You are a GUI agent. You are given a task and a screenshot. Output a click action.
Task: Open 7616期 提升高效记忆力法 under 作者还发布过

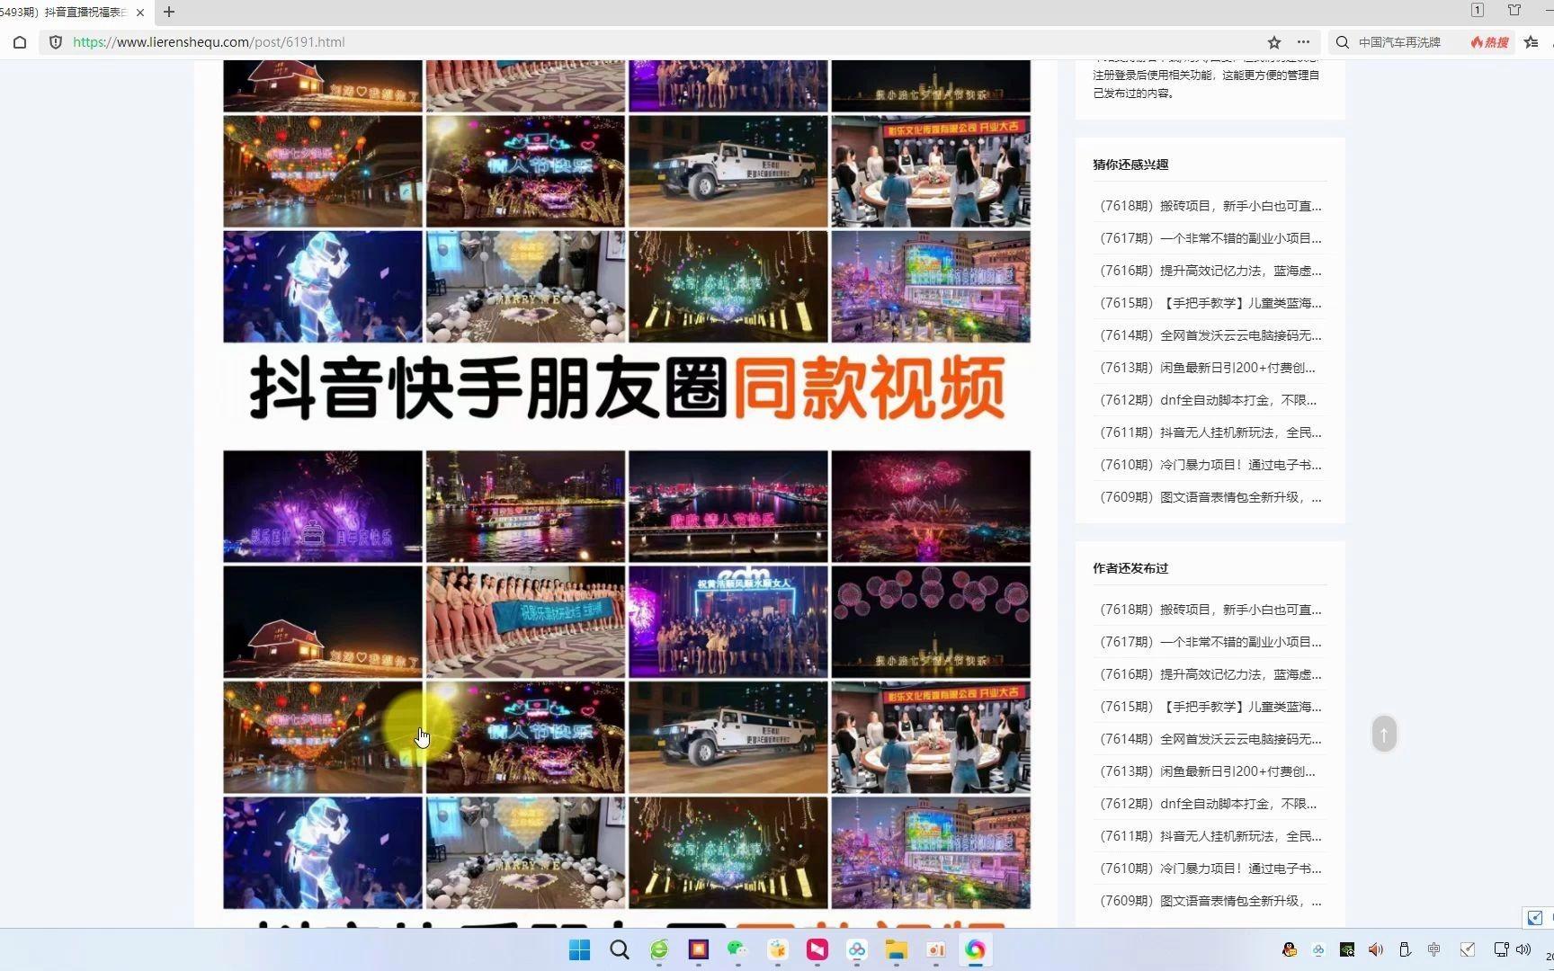pyautogui.click(x=1210, y=674)
